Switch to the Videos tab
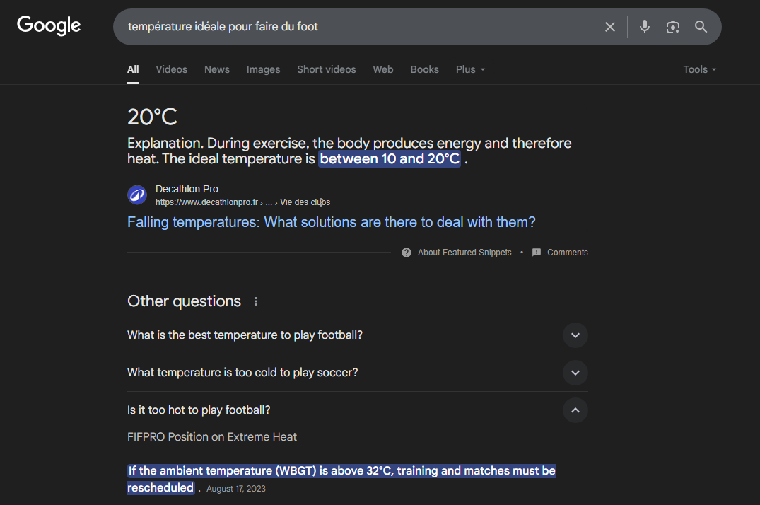 (x=172, y=69)
